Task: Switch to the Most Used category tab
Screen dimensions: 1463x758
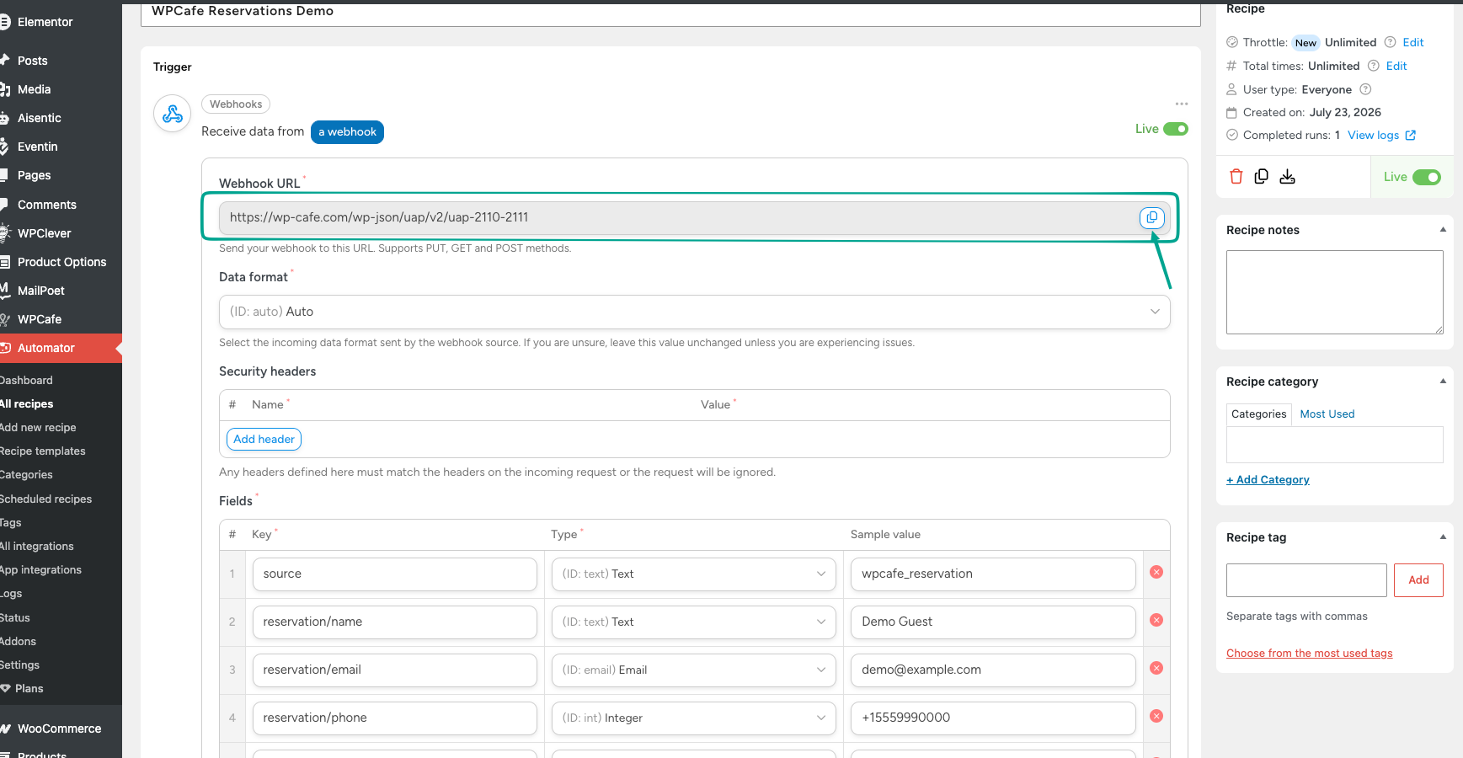Action: (x=1327, y=414)
